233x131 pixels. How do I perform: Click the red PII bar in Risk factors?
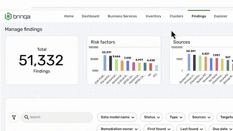[x=151, y=67]
